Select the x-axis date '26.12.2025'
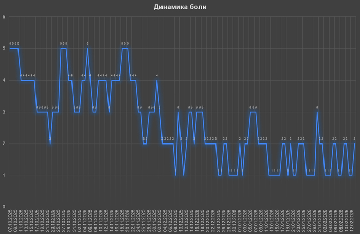 click(224, 221)
